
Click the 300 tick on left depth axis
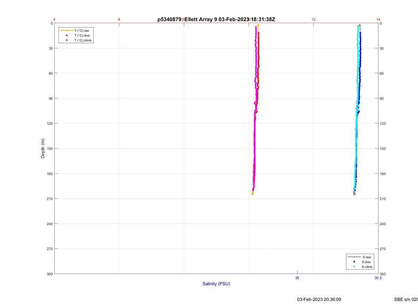(50, 274)
